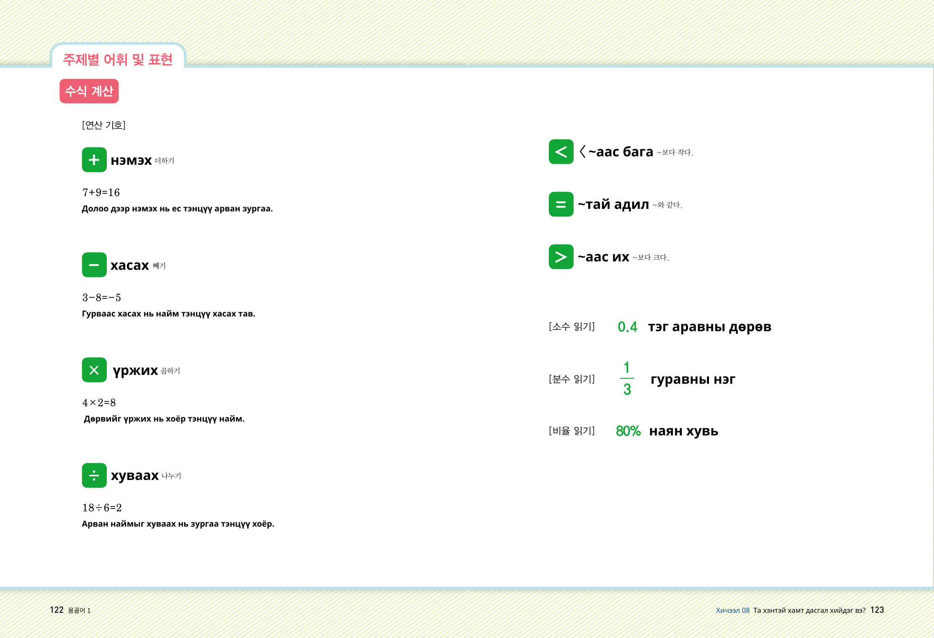Click the green less-than symbol icon

pos(561,152)
